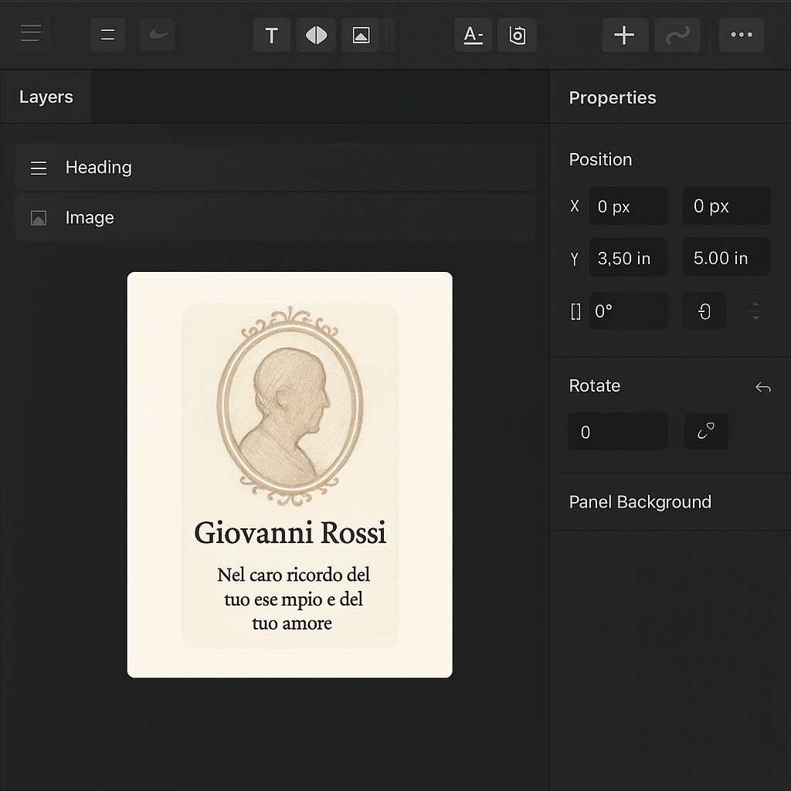Viewport: 791px width, 791px height.
Task: Toggle the flip orientation control in Position
Action: click(x=704, y=311)
